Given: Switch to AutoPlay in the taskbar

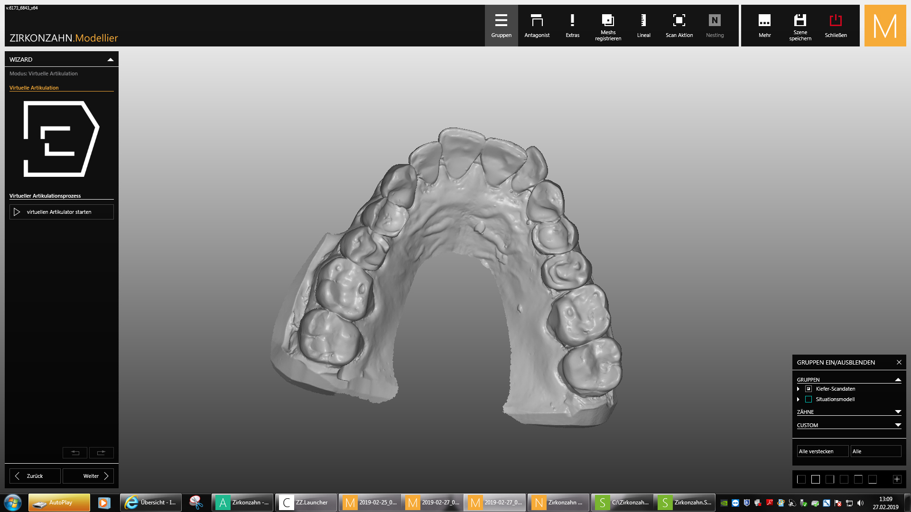Looking at the screenshot, I should coord(59,503).
